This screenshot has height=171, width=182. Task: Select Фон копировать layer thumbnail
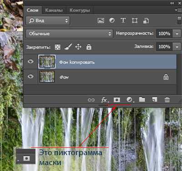(x=47, y=62)
